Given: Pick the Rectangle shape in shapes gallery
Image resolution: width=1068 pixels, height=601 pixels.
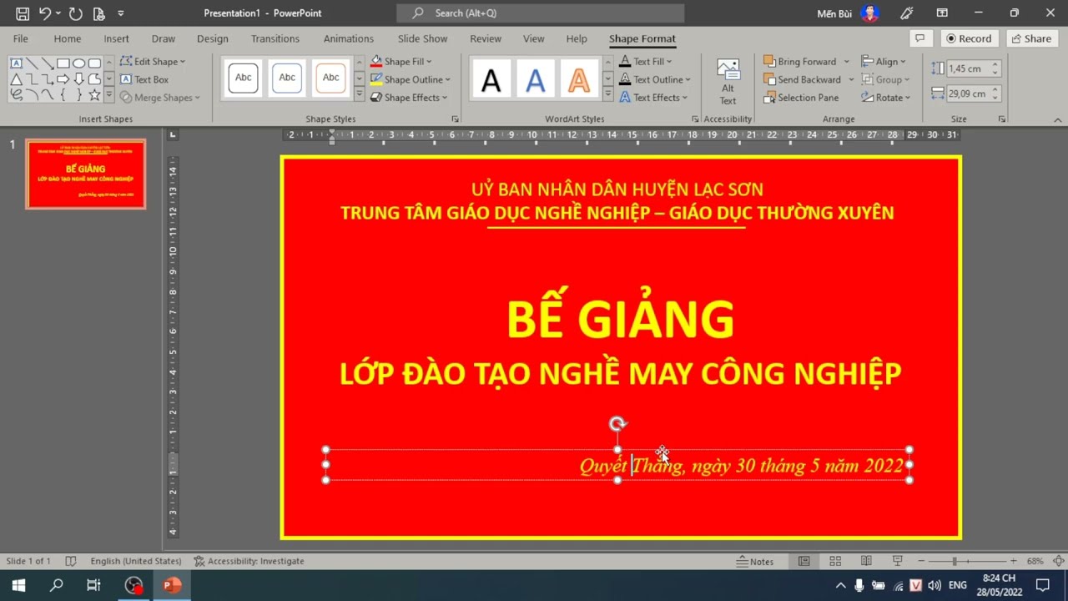Looking at the screenshot, I should (x=63, y=63).
